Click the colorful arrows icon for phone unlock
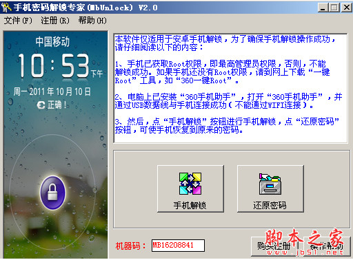 (190, 184)
